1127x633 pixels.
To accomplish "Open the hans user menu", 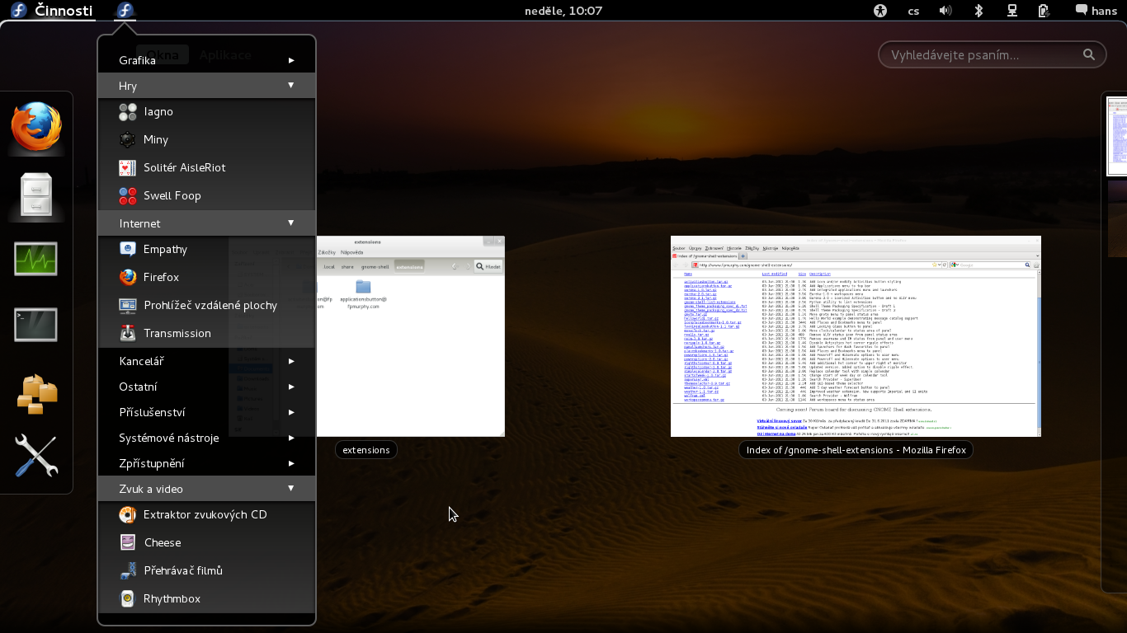I will tap(1096, 11).
